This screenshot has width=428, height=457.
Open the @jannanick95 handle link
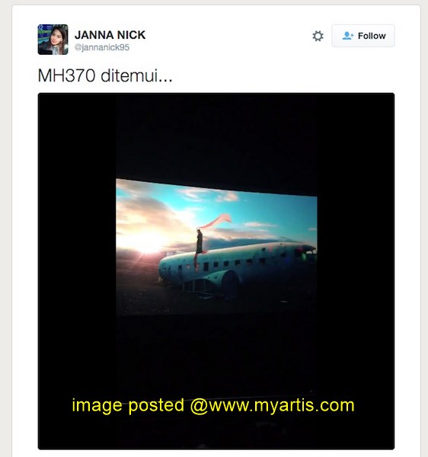[x=102, y=47]
